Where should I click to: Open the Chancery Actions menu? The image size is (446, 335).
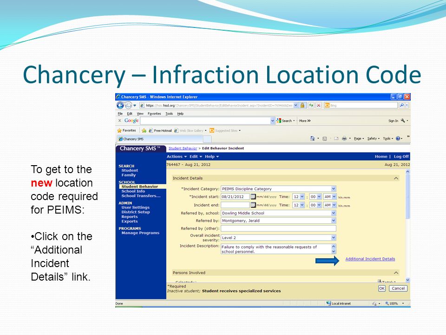point(177,156)
